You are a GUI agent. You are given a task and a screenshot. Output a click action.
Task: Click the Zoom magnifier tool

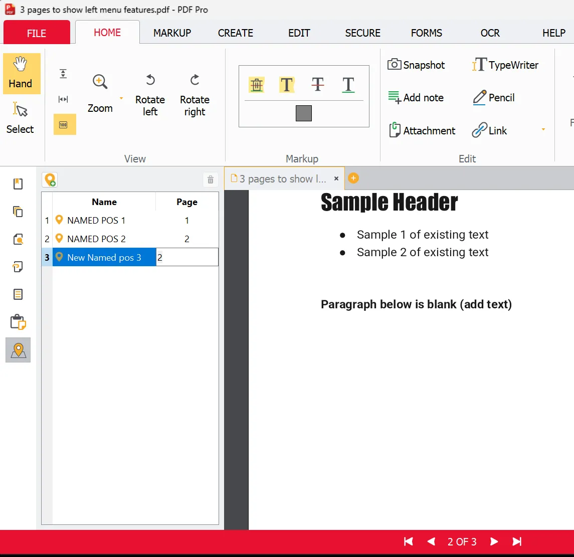point(100,93)
